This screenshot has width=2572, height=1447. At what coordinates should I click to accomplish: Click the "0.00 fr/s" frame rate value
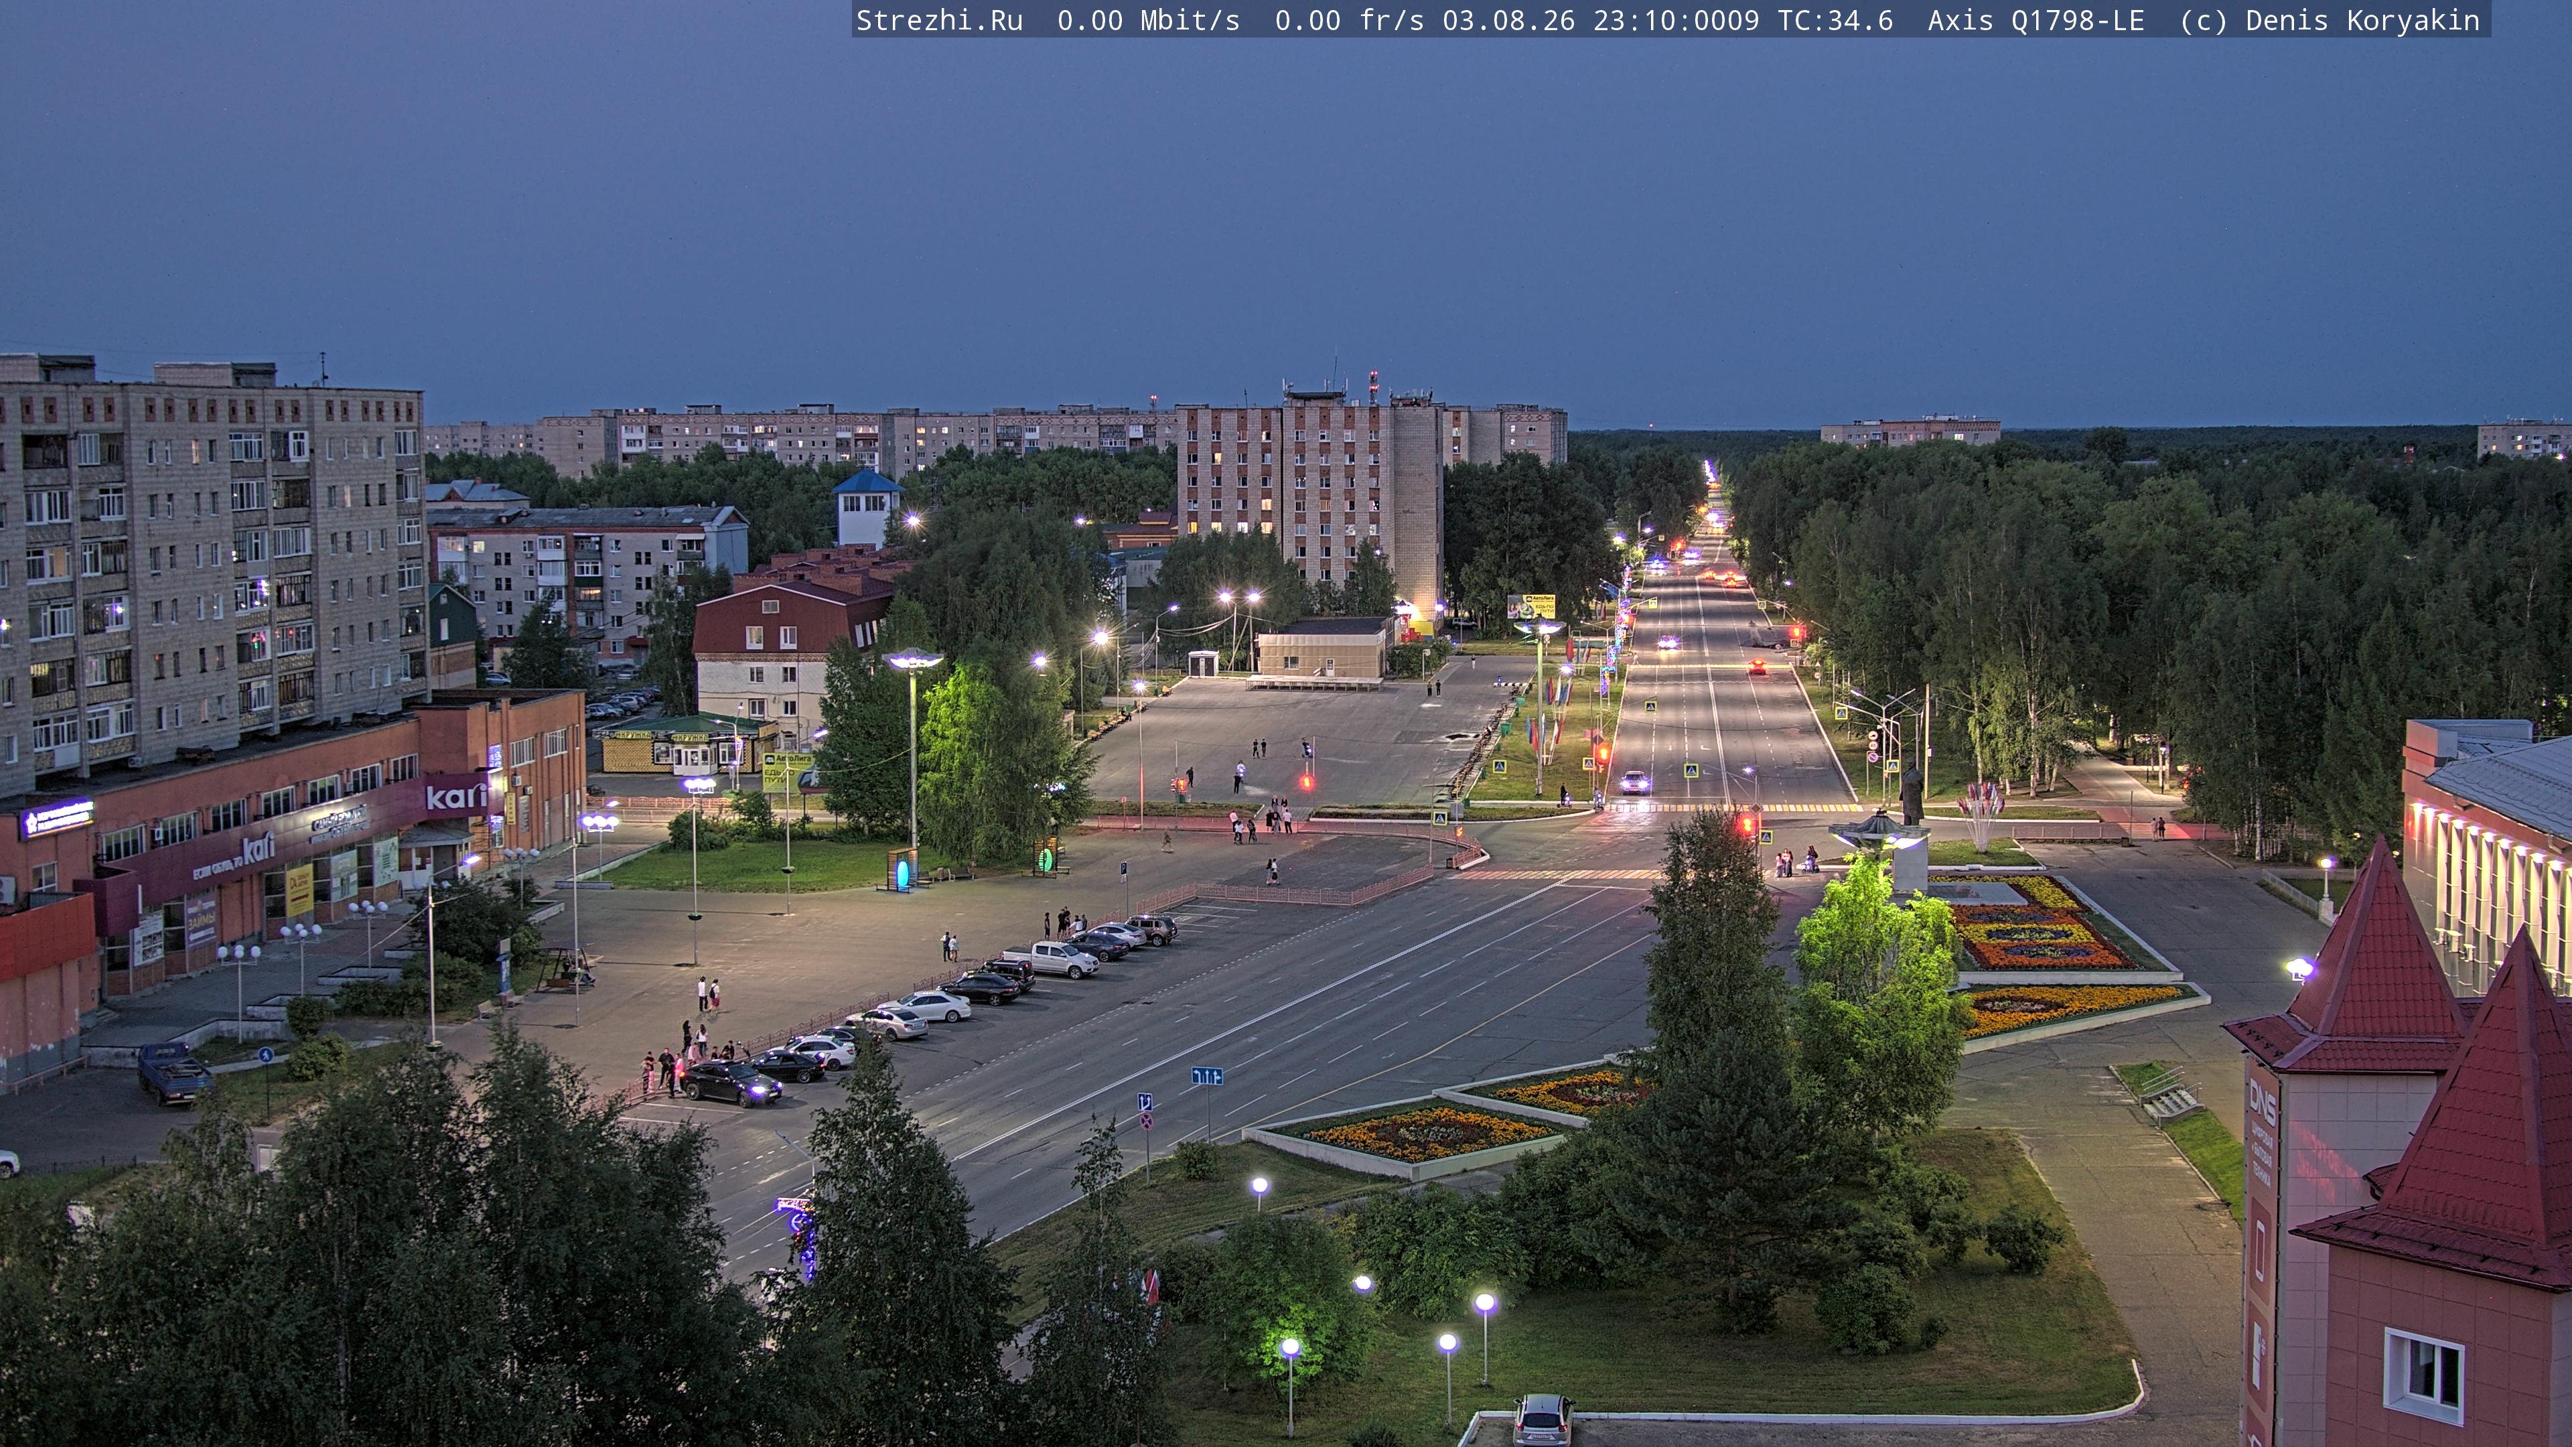[1349, 21]
